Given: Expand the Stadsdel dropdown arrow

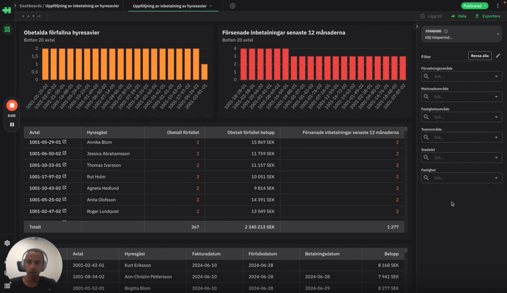Looking at the screenshot, I should point(496,158).
